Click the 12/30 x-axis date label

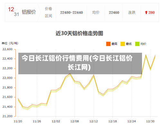[x=150, y=121]
